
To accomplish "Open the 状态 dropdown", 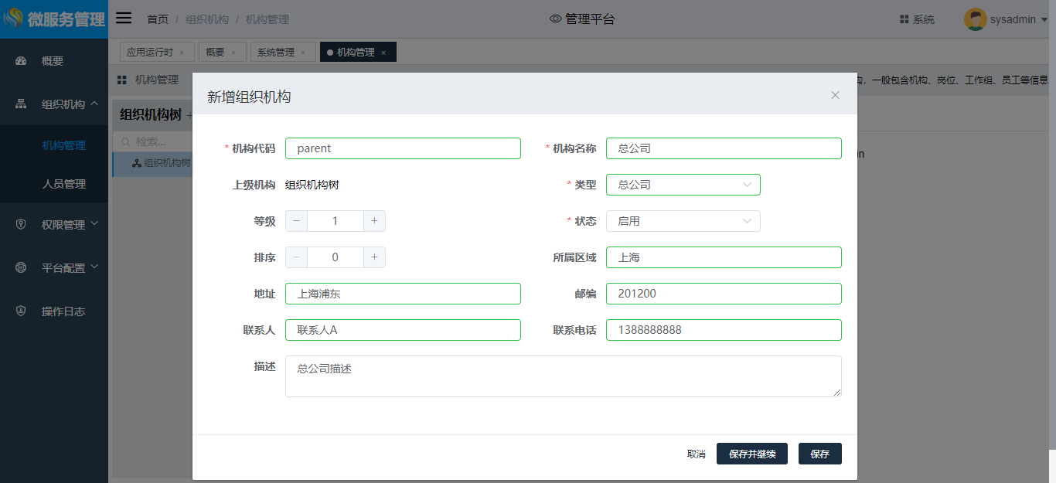I will click(x=683, y=221).
